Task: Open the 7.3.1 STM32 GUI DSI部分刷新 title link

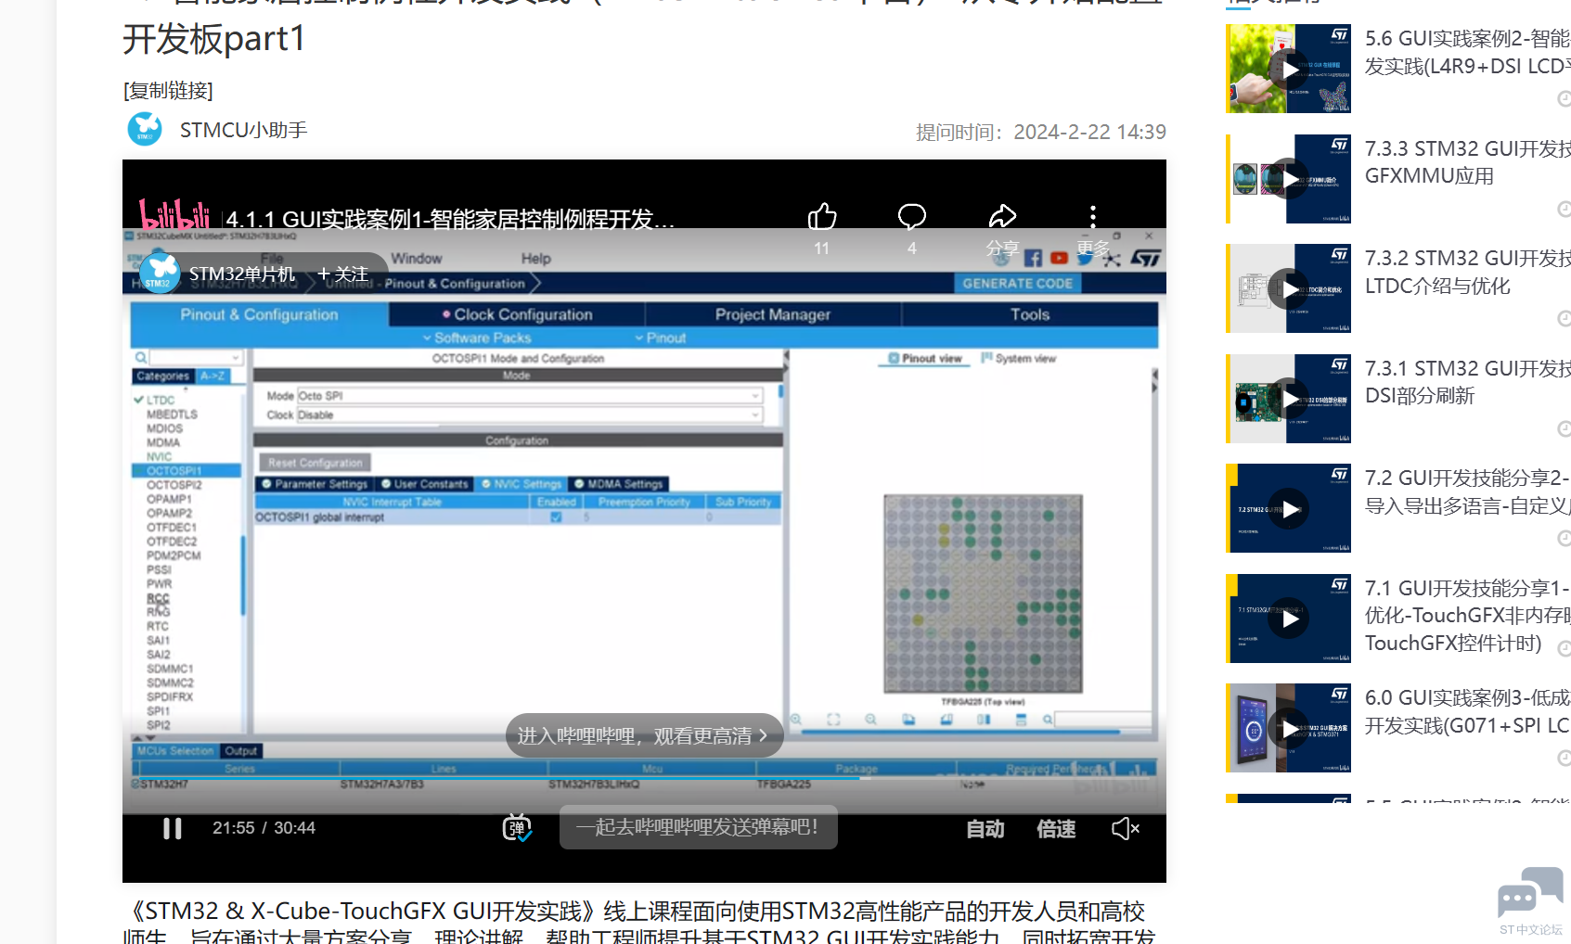Action: point(1468,382)
